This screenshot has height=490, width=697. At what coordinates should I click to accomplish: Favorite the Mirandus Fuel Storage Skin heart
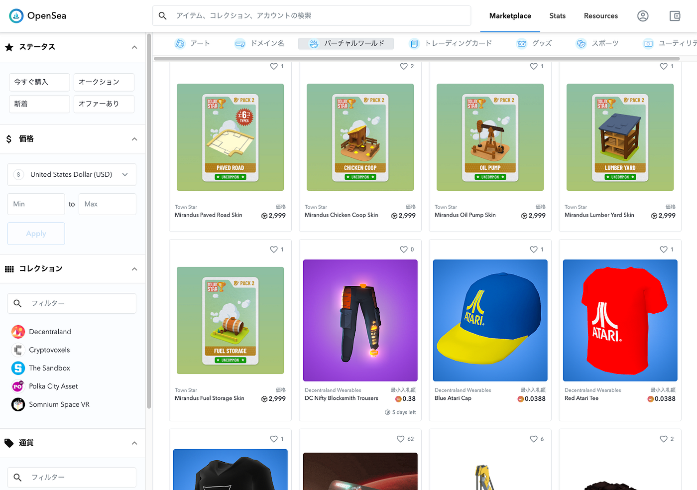click(x=274, y=249)
